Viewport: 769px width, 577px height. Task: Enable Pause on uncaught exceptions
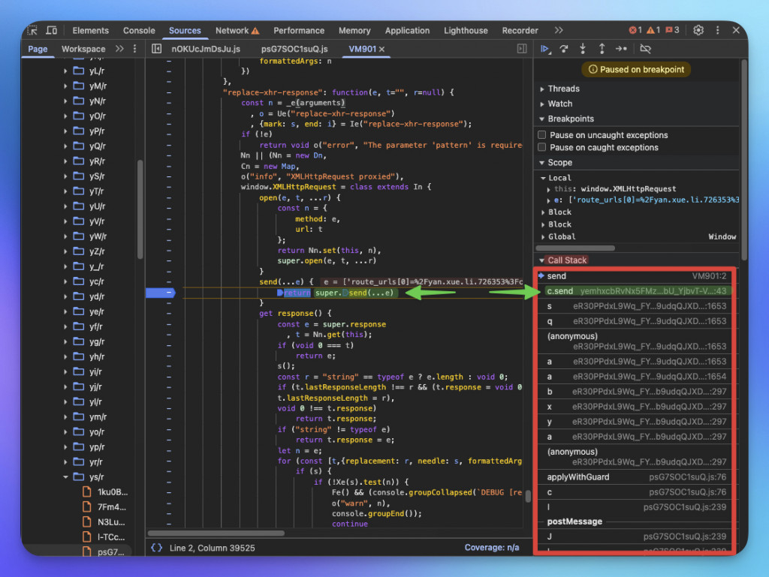point(542,135)
